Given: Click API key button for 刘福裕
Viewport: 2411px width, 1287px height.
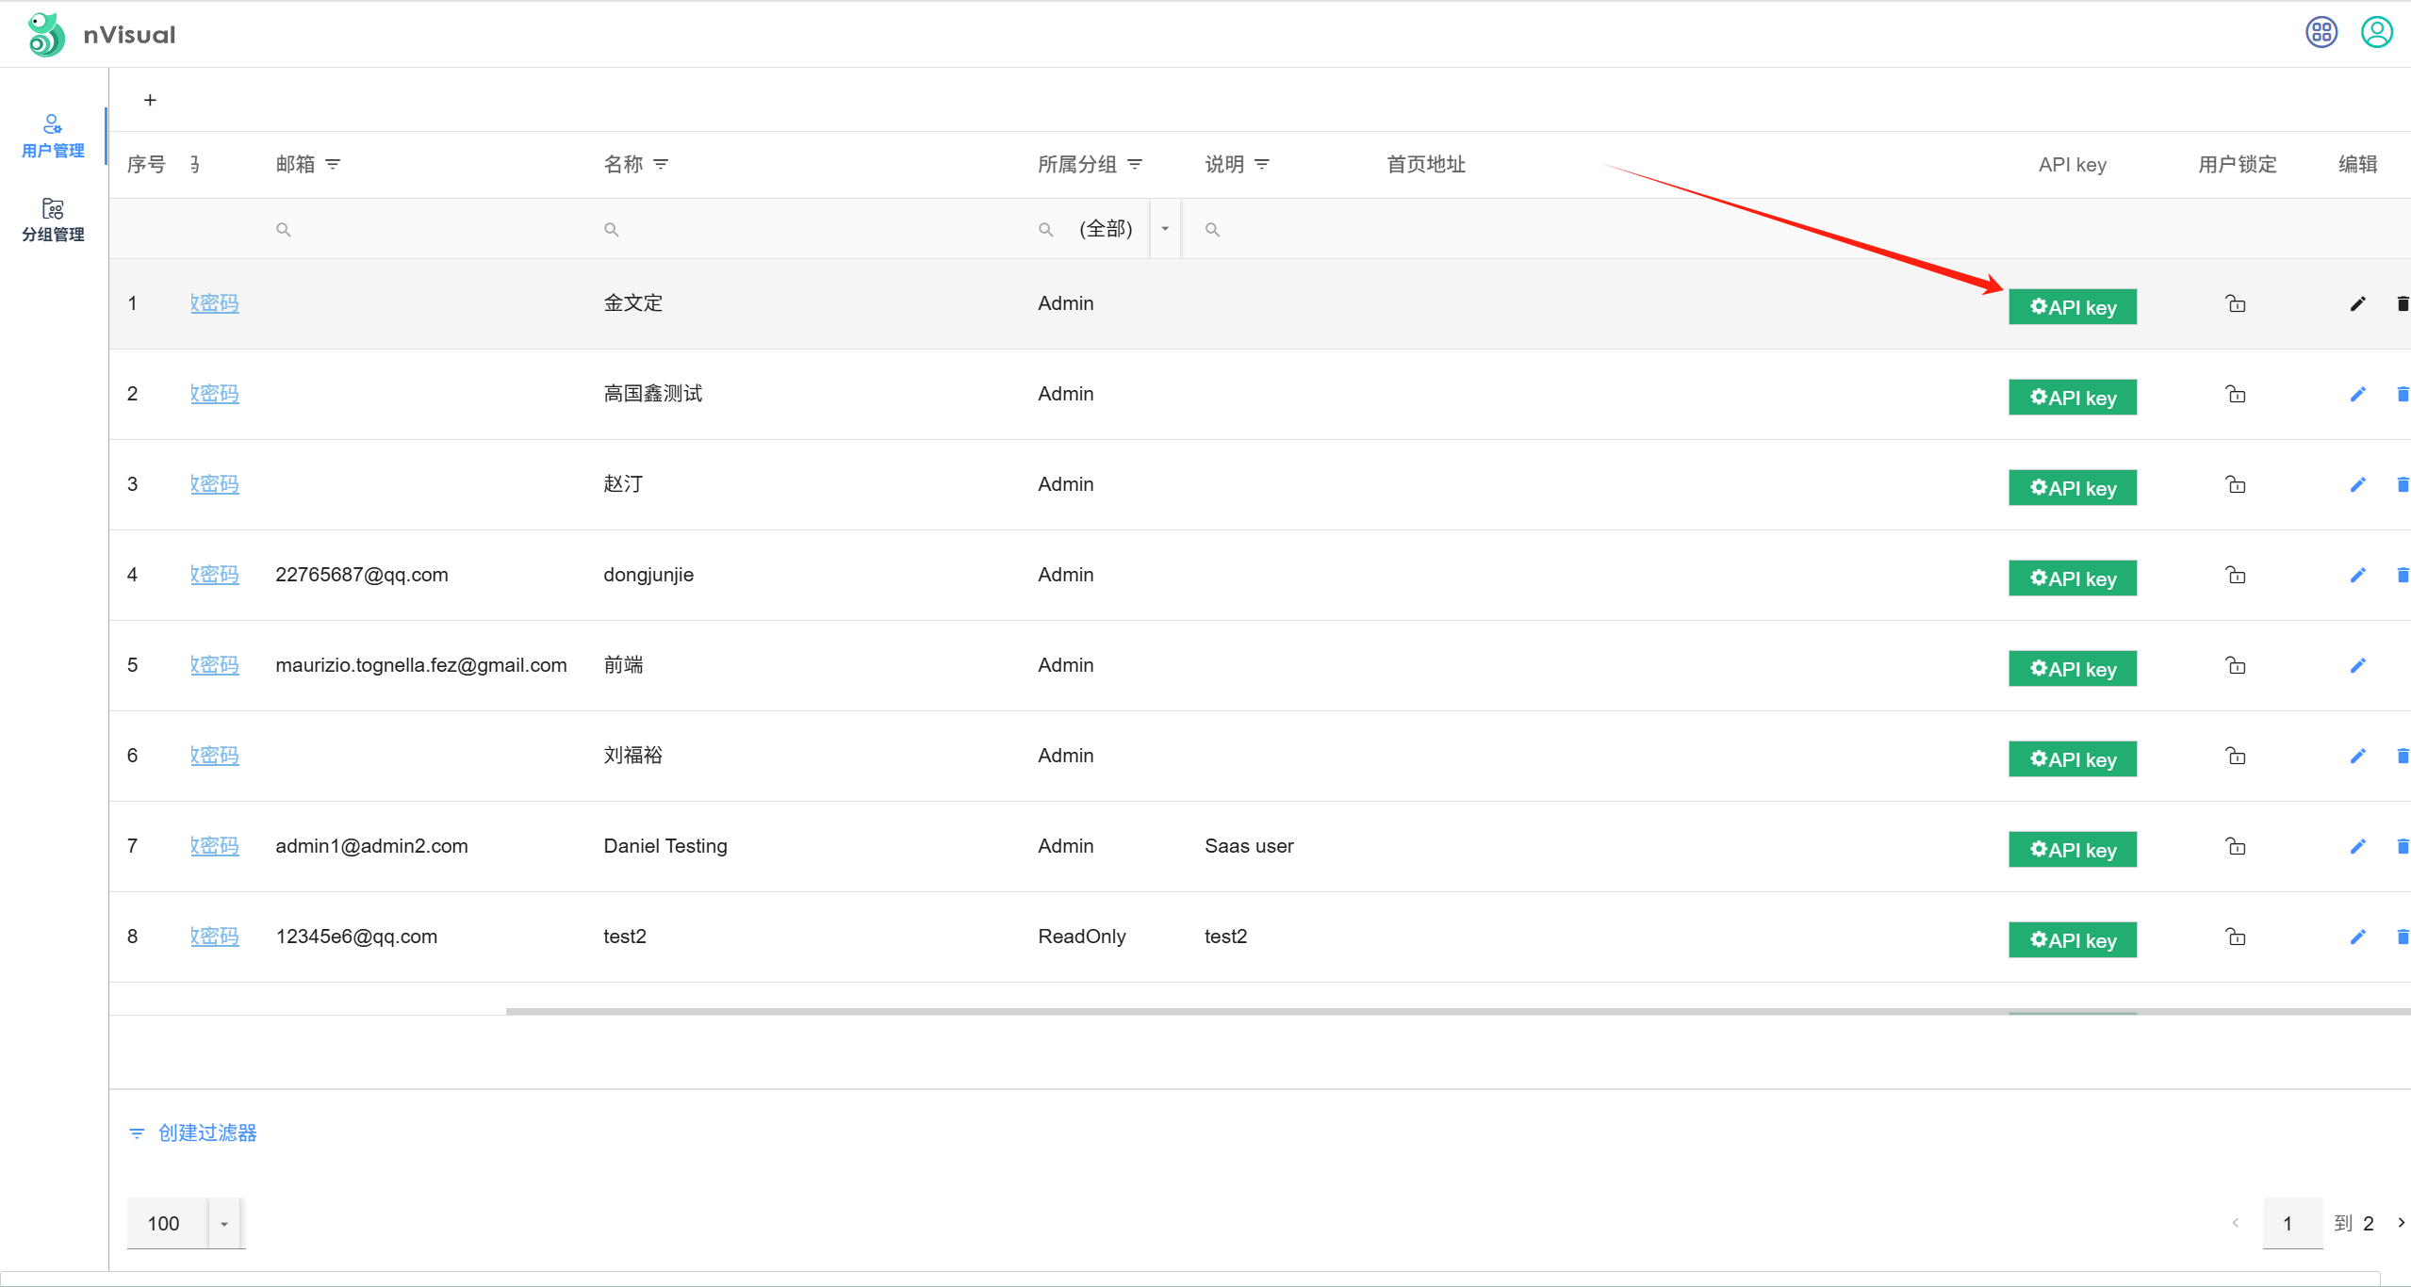Looking at the screenshot, I should [2072, 759].
